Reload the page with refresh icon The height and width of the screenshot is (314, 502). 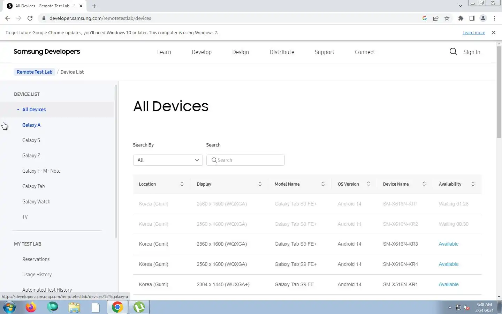30,18
